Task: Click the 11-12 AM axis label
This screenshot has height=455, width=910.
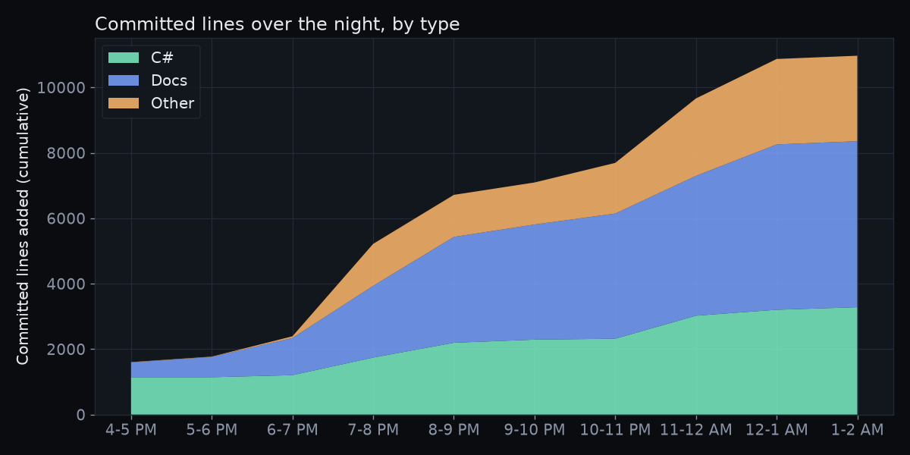Action: (696, 430)
